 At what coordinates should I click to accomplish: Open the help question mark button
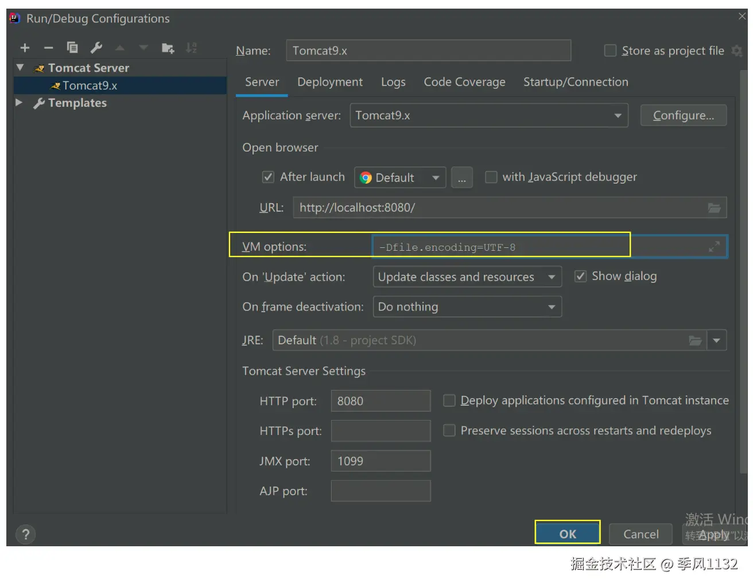pos(25,535)
